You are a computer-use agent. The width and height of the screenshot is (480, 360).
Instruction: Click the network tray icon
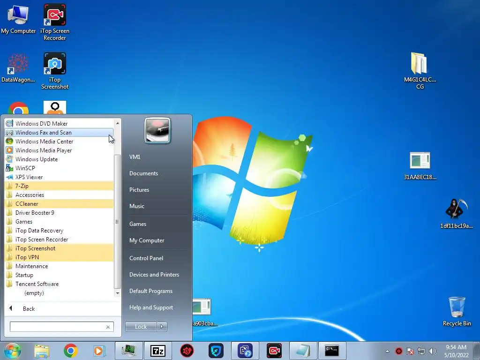point(421,351)
